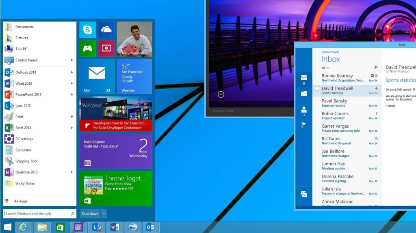Expand the Shut down options arrow
Image resolution: width=416 pixels, height=233 pixels.
104,214
